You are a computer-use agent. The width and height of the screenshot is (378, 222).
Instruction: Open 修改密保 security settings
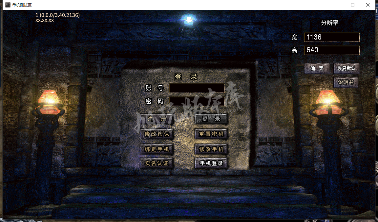point(157,134)
